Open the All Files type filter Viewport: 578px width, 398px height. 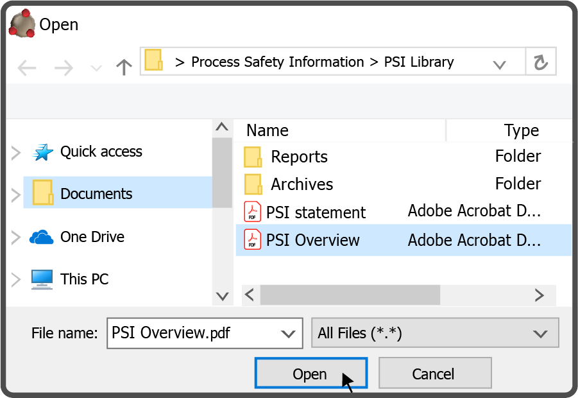540,333
